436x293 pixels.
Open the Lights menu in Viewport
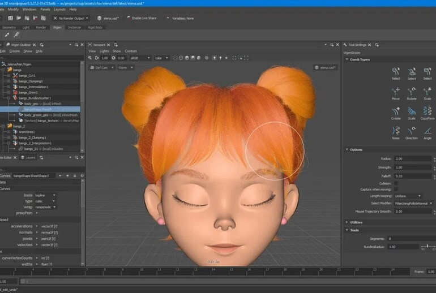(x=104, y=51)
